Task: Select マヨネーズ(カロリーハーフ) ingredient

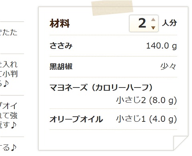Action: [x=101, y=88]
